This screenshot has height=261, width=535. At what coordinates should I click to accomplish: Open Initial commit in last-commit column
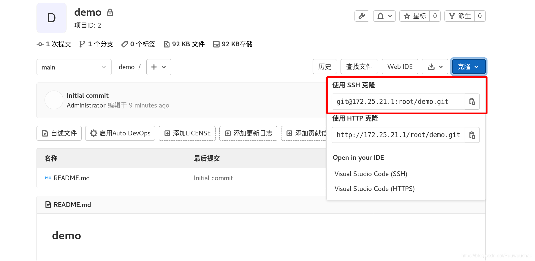pyautogui.click(x=213, y=178)
